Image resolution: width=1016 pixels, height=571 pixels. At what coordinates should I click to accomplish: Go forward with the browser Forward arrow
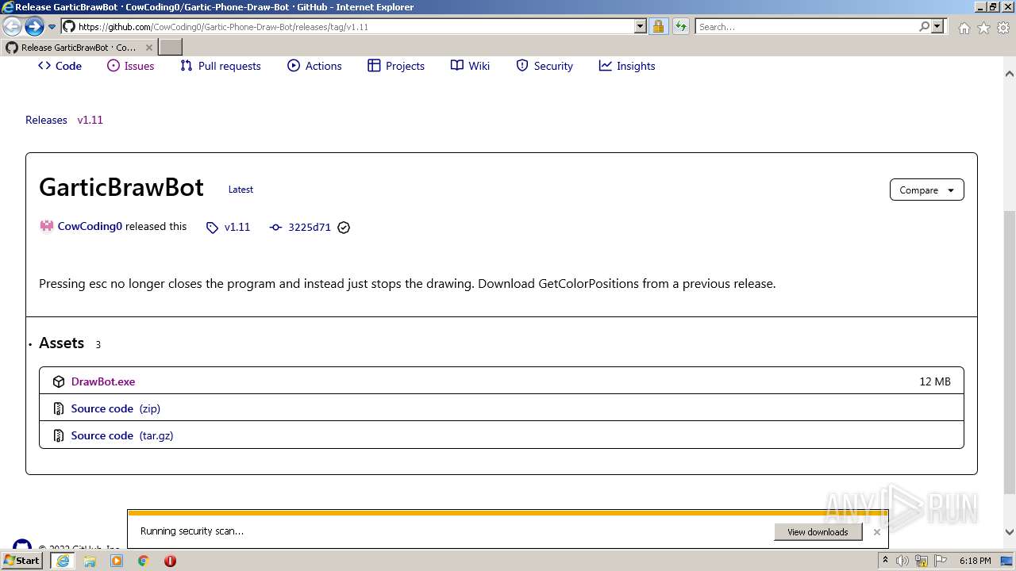(x=34, y=26)
